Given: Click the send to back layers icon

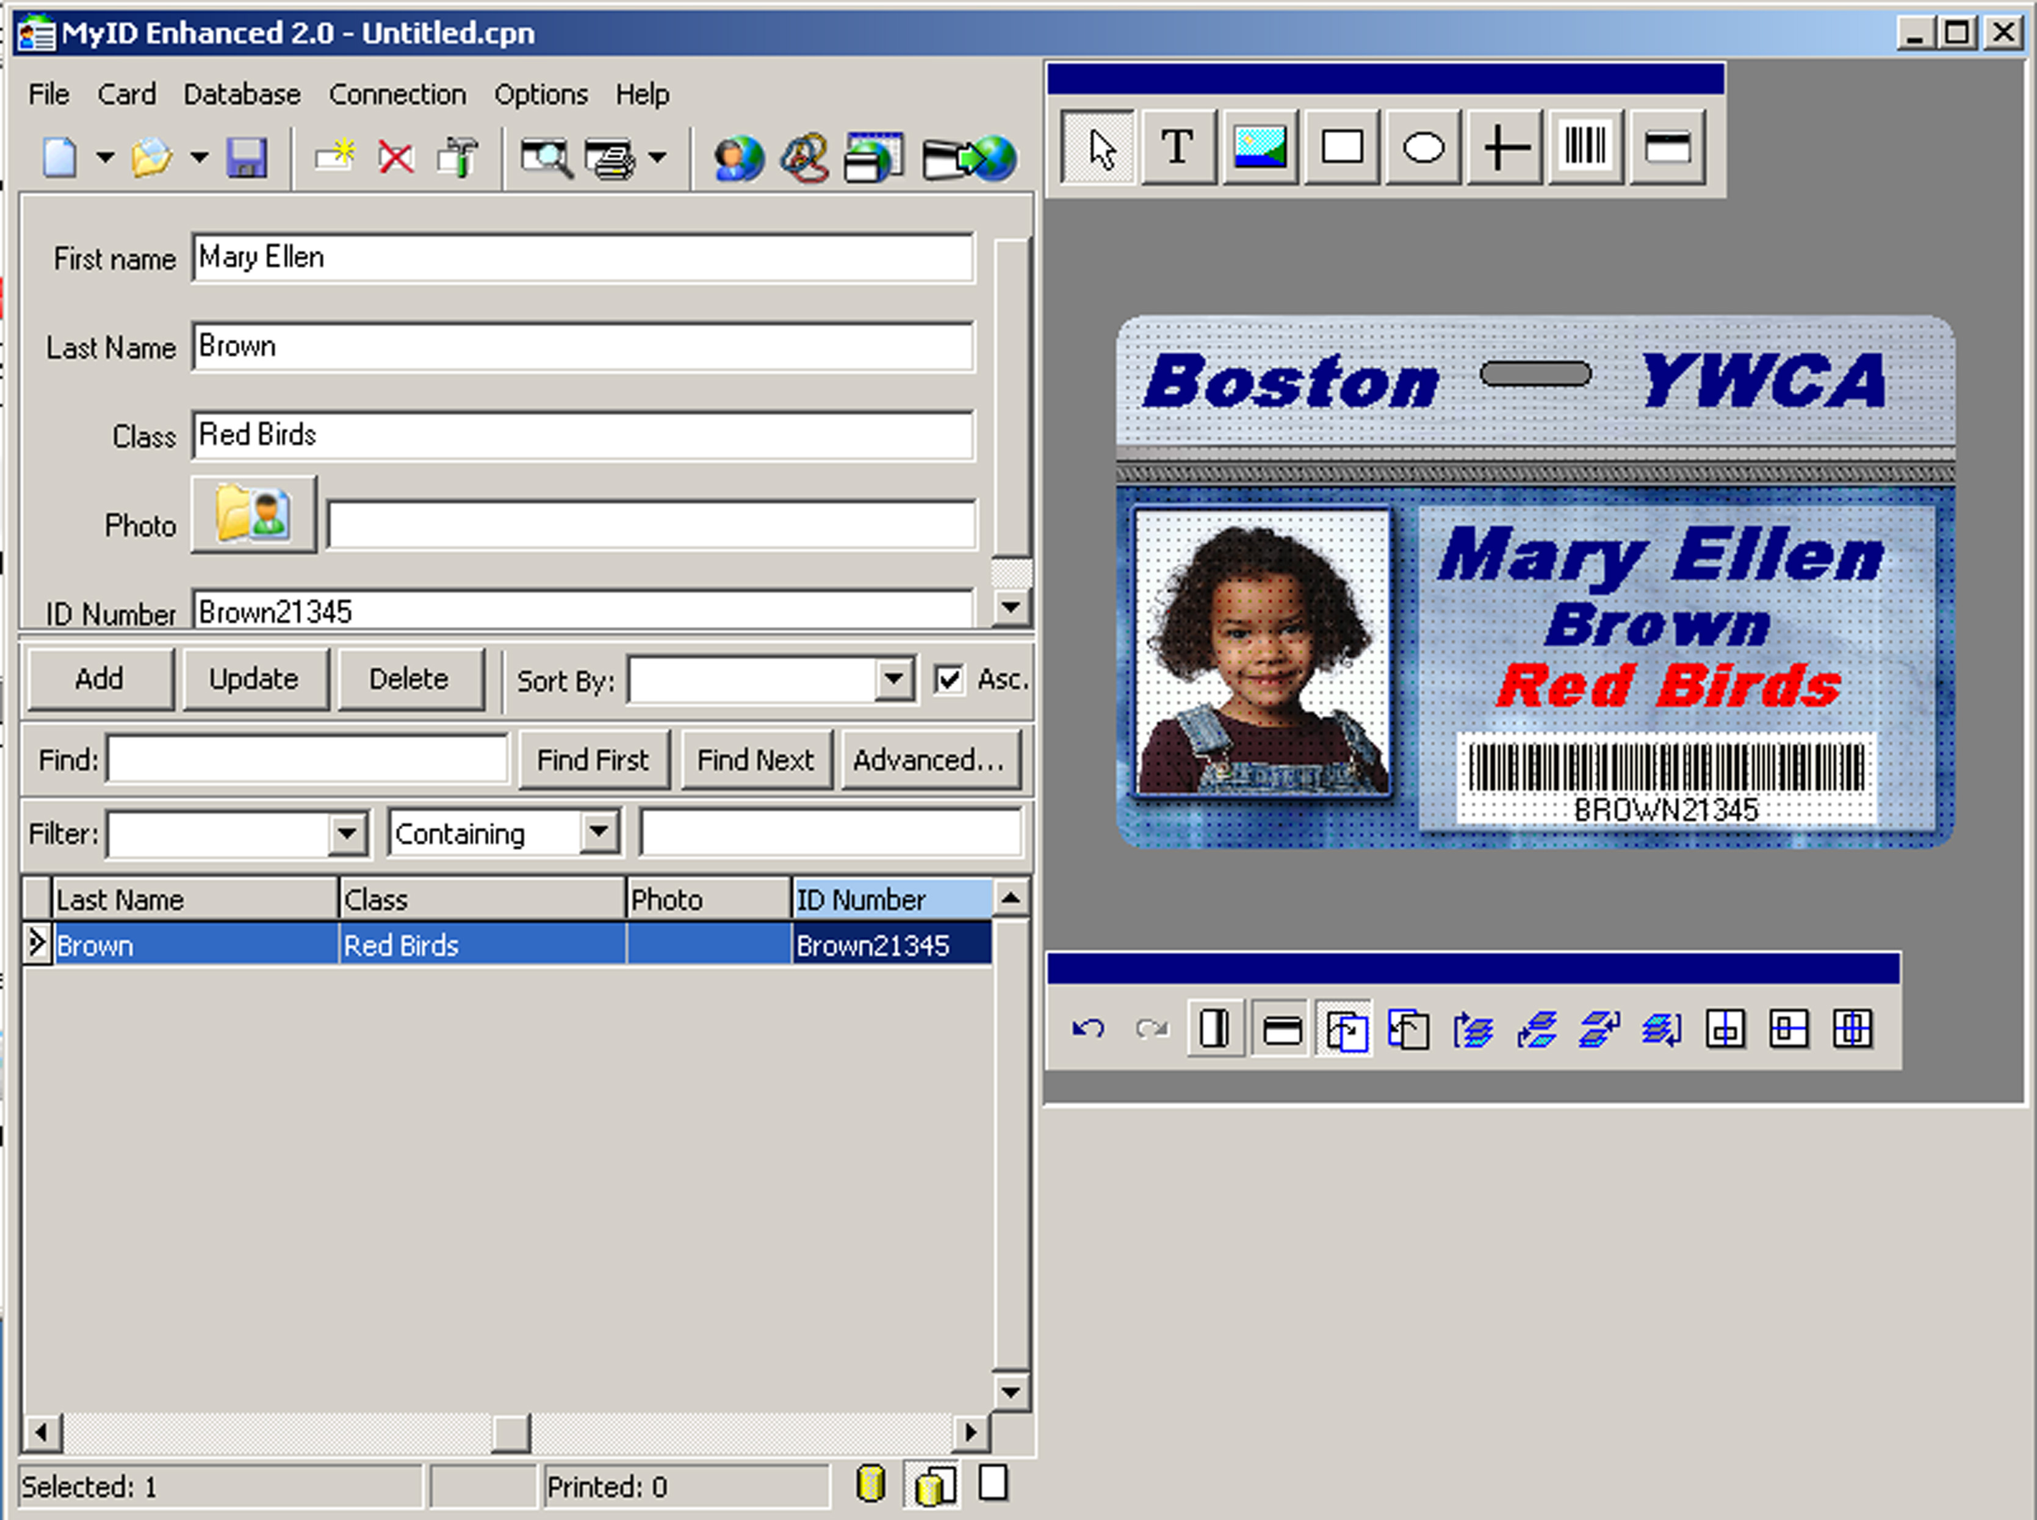Looking at the screenshot, I should 1536,1028.
